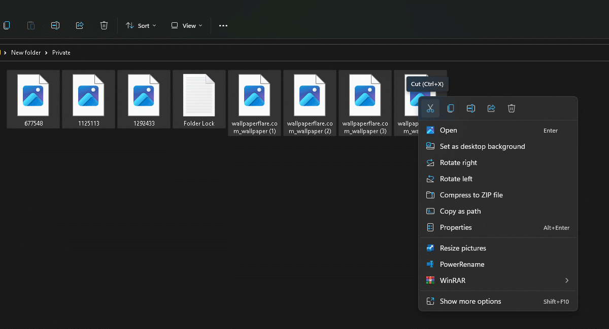Select Compress to ZIP file
The image size is (609, 329).
[x=471, y=195]
